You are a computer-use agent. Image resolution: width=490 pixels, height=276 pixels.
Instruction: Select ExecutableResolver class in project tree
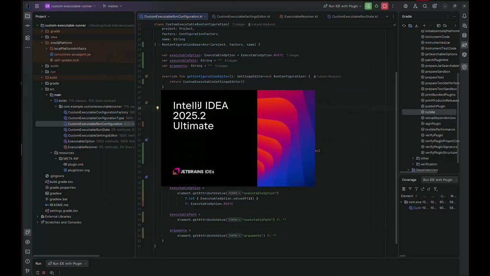click(82, 147)
